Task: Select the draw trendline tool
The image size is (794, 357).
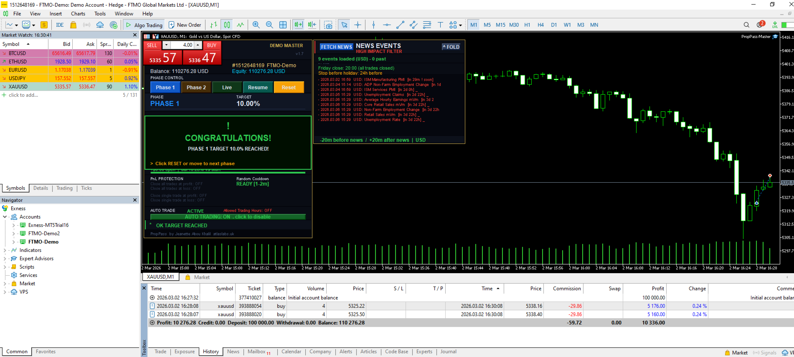Action: click(400, 25)
